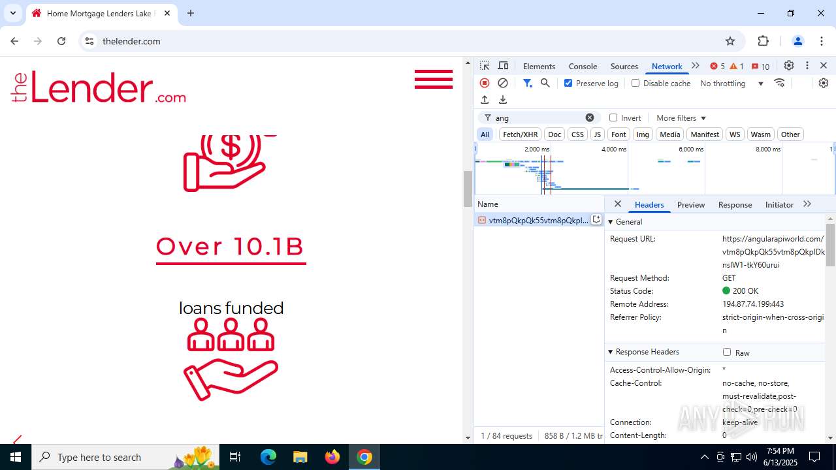Enable Raw response headers view
This screenshot has width=836, height=470.
(727, 352)
